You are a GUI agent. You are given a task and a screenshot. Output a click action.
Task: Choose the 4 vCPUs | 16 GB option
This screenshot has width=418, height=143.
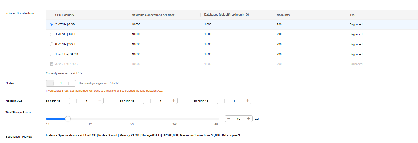pos(51,34)
